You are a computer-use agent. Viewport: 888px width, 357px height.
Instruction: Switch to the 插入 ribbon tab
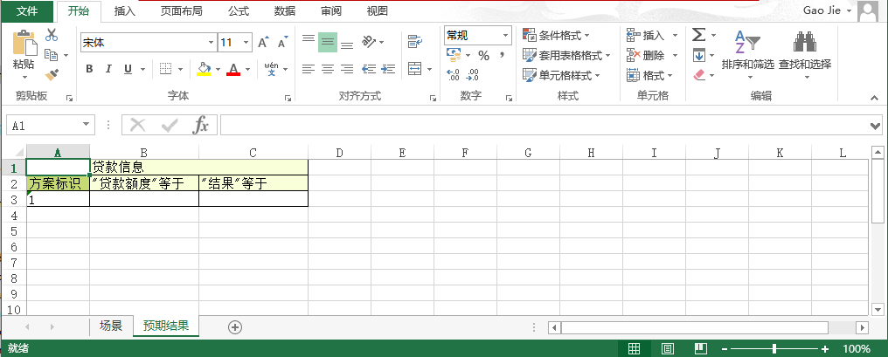[125, 11]
